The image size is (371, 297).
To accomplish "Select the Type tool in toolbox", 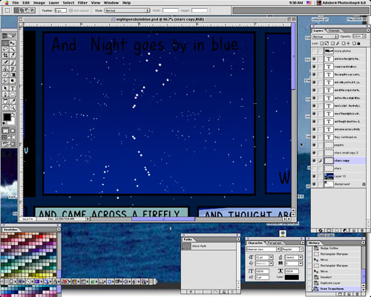I will (13, 88).
